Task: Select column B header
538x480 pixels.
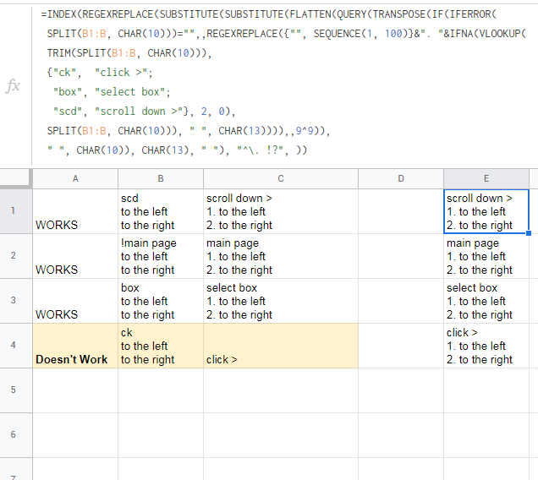Action: point(161,178)
